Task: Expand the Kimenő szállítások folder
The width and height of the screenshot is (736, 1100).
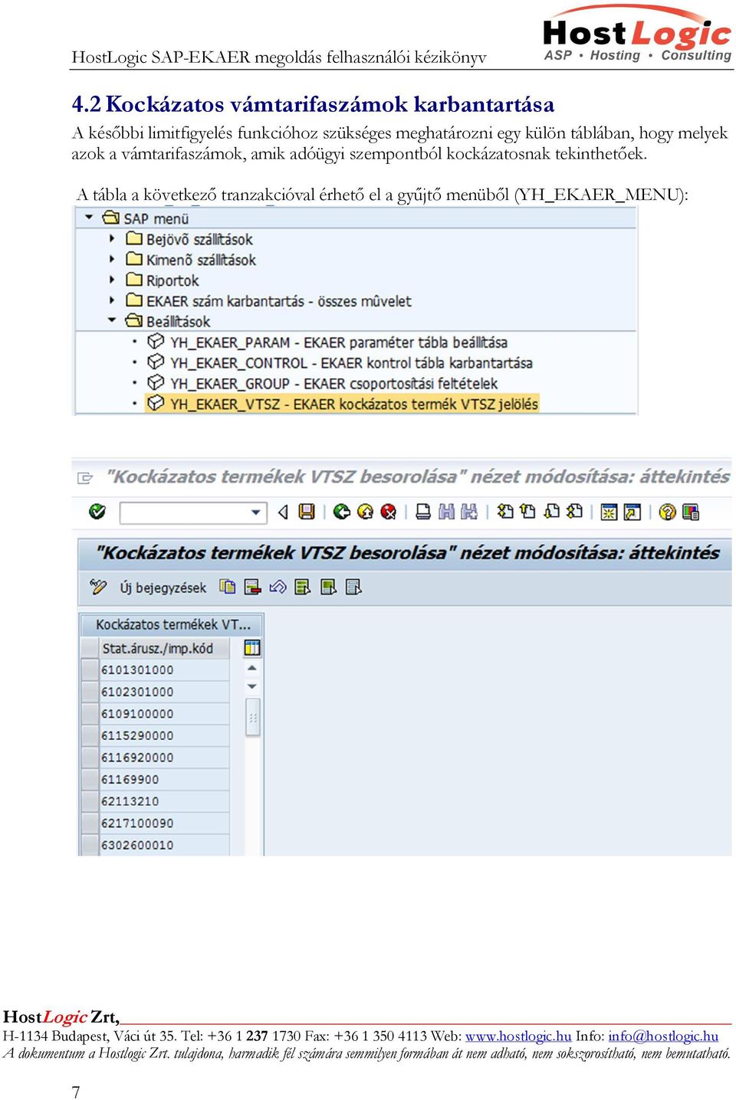Action: [x=112, y=259]
